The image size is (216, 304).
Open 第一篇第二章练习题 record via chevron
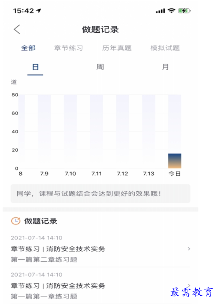[x=189, y=249]
